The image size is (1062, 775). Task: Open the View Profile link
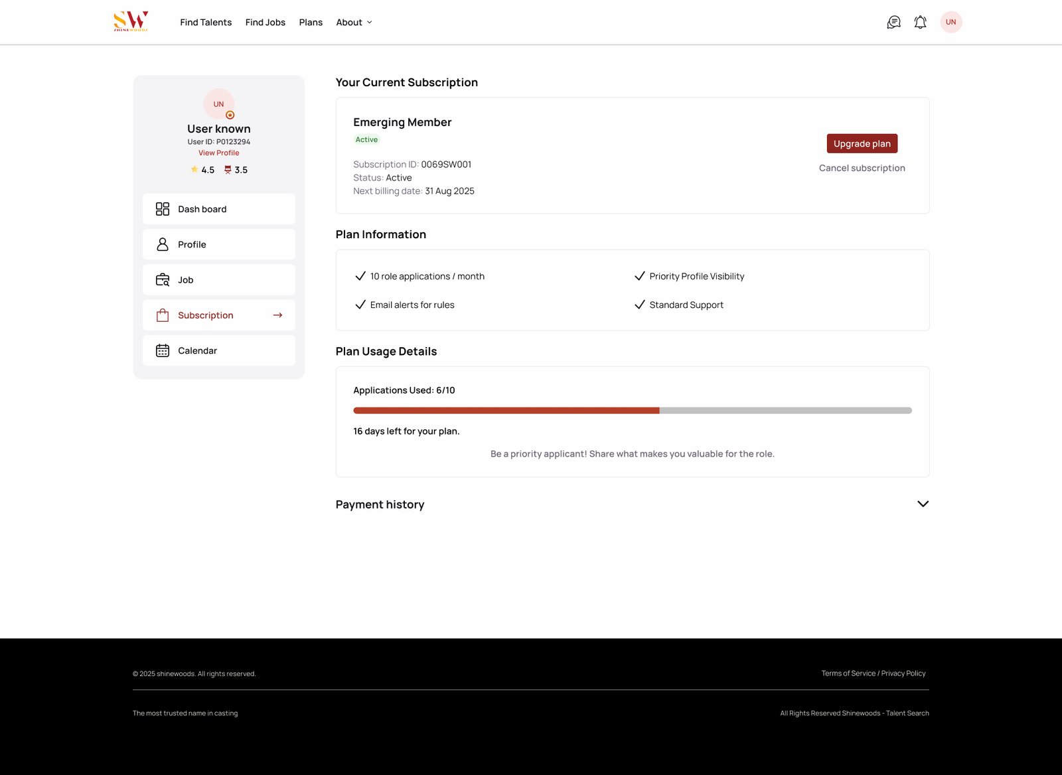click(x=218, y=153)
